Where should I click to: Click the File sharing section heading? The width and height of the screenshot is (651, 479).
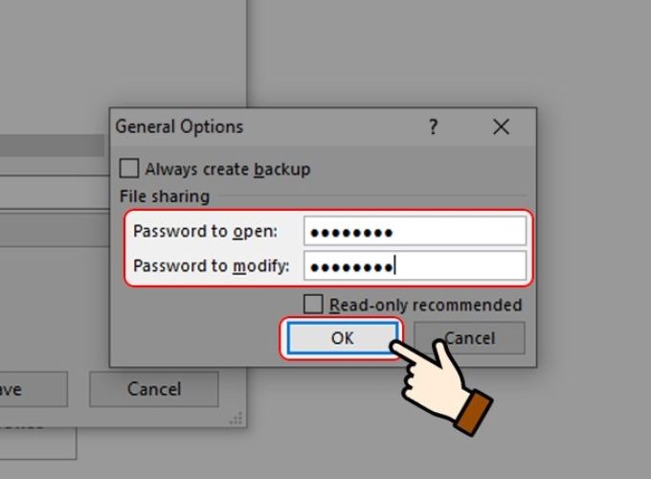165,196
